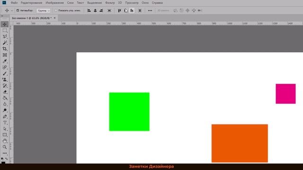Open the Справка menu
This screenshot has height=170, width=303.
pyautogui.click(x=157, y=3)
